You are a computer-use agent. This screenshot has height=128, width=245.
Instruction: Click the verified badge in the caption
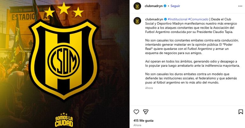pyautogui.click(x=165, y=19)
